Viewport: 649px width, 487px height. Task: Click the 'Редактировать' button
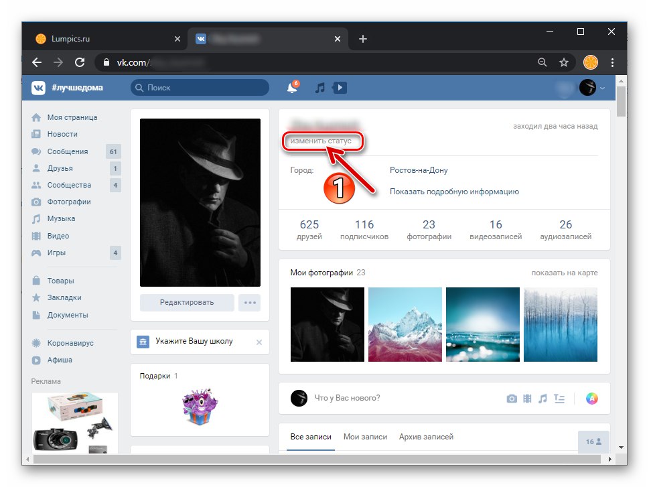187,303
